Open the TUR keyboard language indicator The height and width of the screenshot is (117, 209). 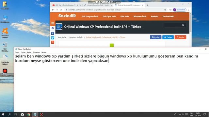[x=191, y=114]
